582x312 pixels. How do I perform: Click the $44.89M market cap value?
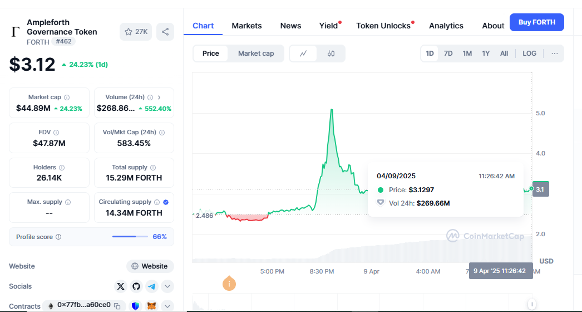pyautogui.click(x=33, y=109)
